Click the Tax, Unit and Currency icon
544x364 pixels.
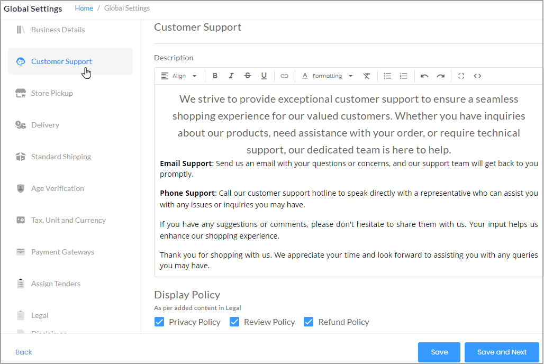(21, 220)
